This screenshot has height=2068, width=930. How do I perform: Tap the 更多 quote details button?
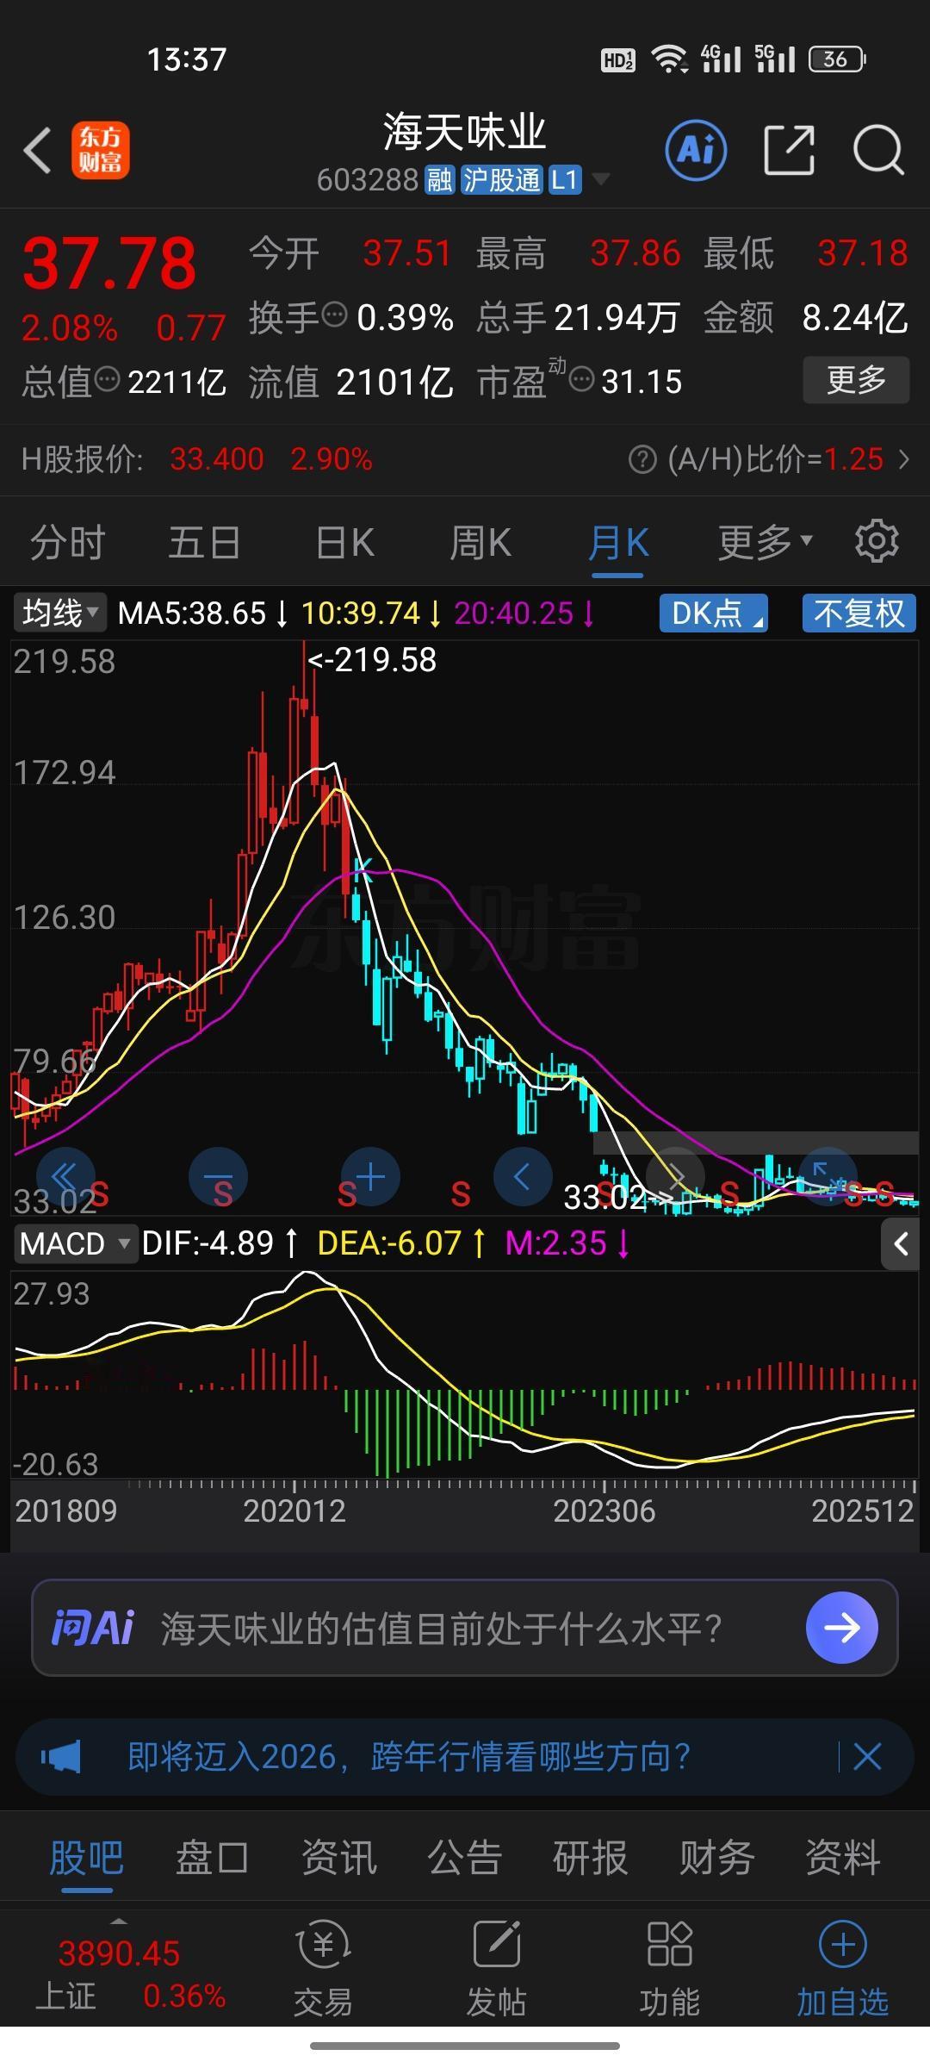pos(856,379)
